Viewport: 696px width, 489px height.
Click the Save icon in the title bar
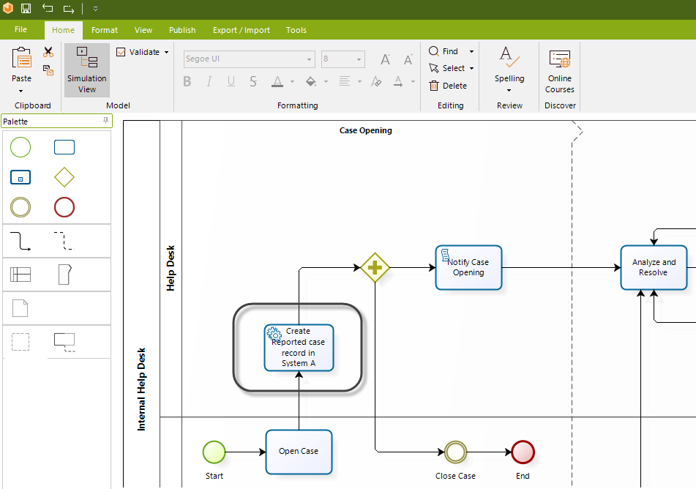pos(26,8)
